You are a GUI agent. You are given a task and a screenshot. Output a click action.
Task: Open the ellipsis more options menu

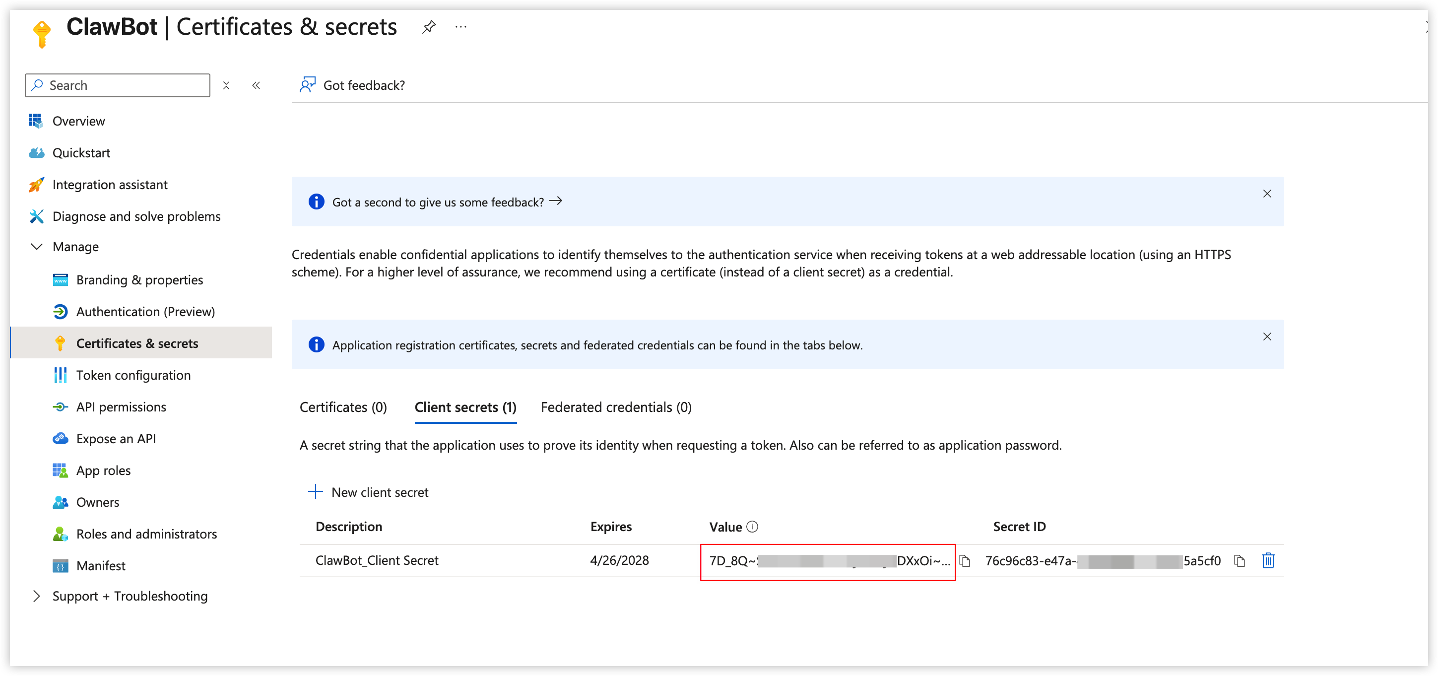click(460, 27)
